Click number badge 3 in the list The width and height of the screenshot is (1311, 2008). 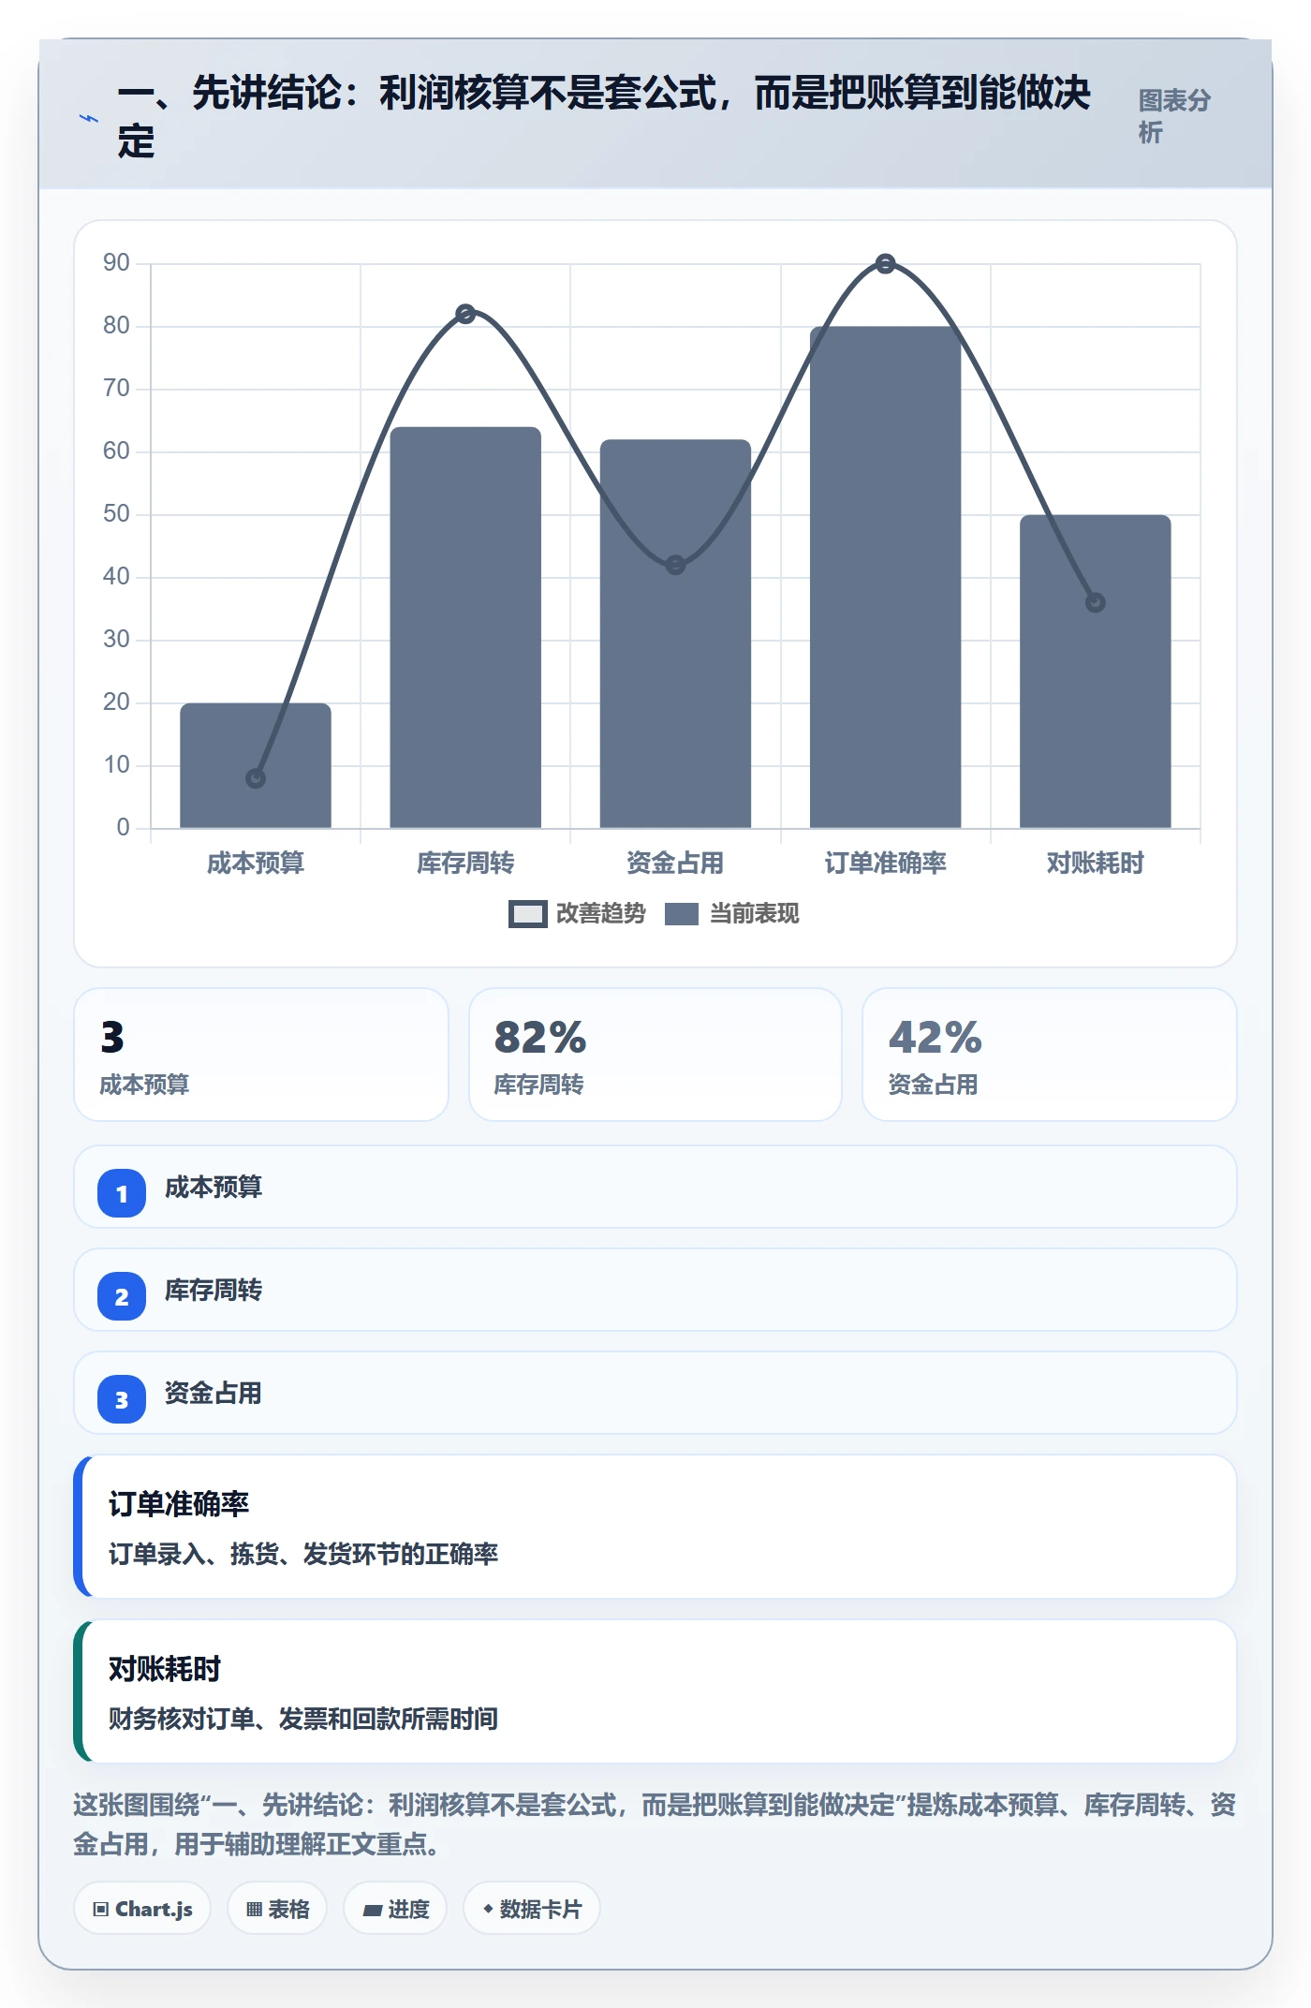(122, 1399)
